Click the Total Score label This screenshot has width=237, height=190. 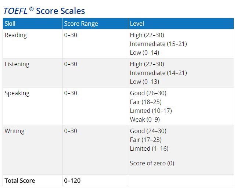point(20,181)
